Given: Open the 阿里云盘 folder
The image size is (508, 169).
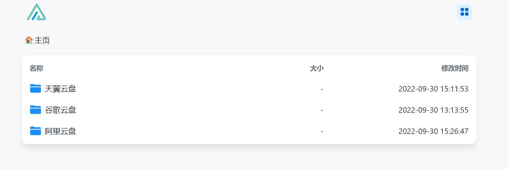Looking at the screenshot, I should (60, 131).
